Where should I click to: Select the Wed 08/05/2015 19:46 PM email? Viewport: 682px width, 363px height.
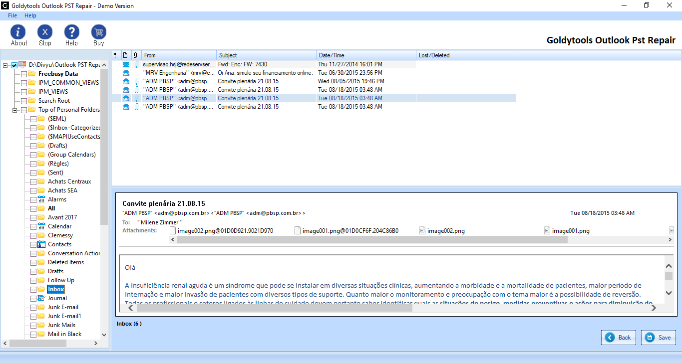314,81
